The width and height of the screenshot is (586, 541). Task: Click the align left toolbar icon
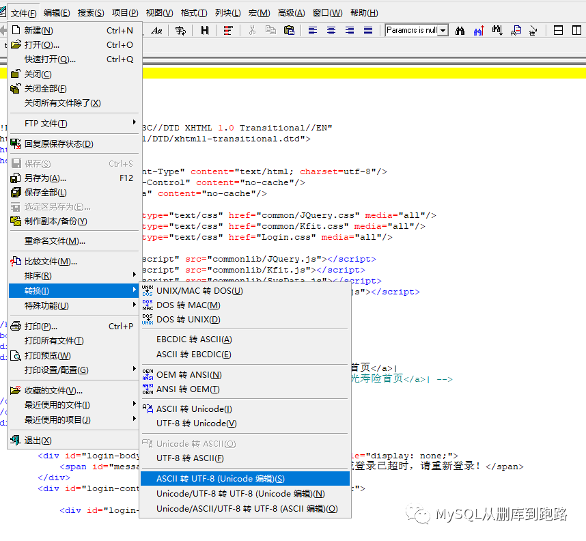click(313, 30)
